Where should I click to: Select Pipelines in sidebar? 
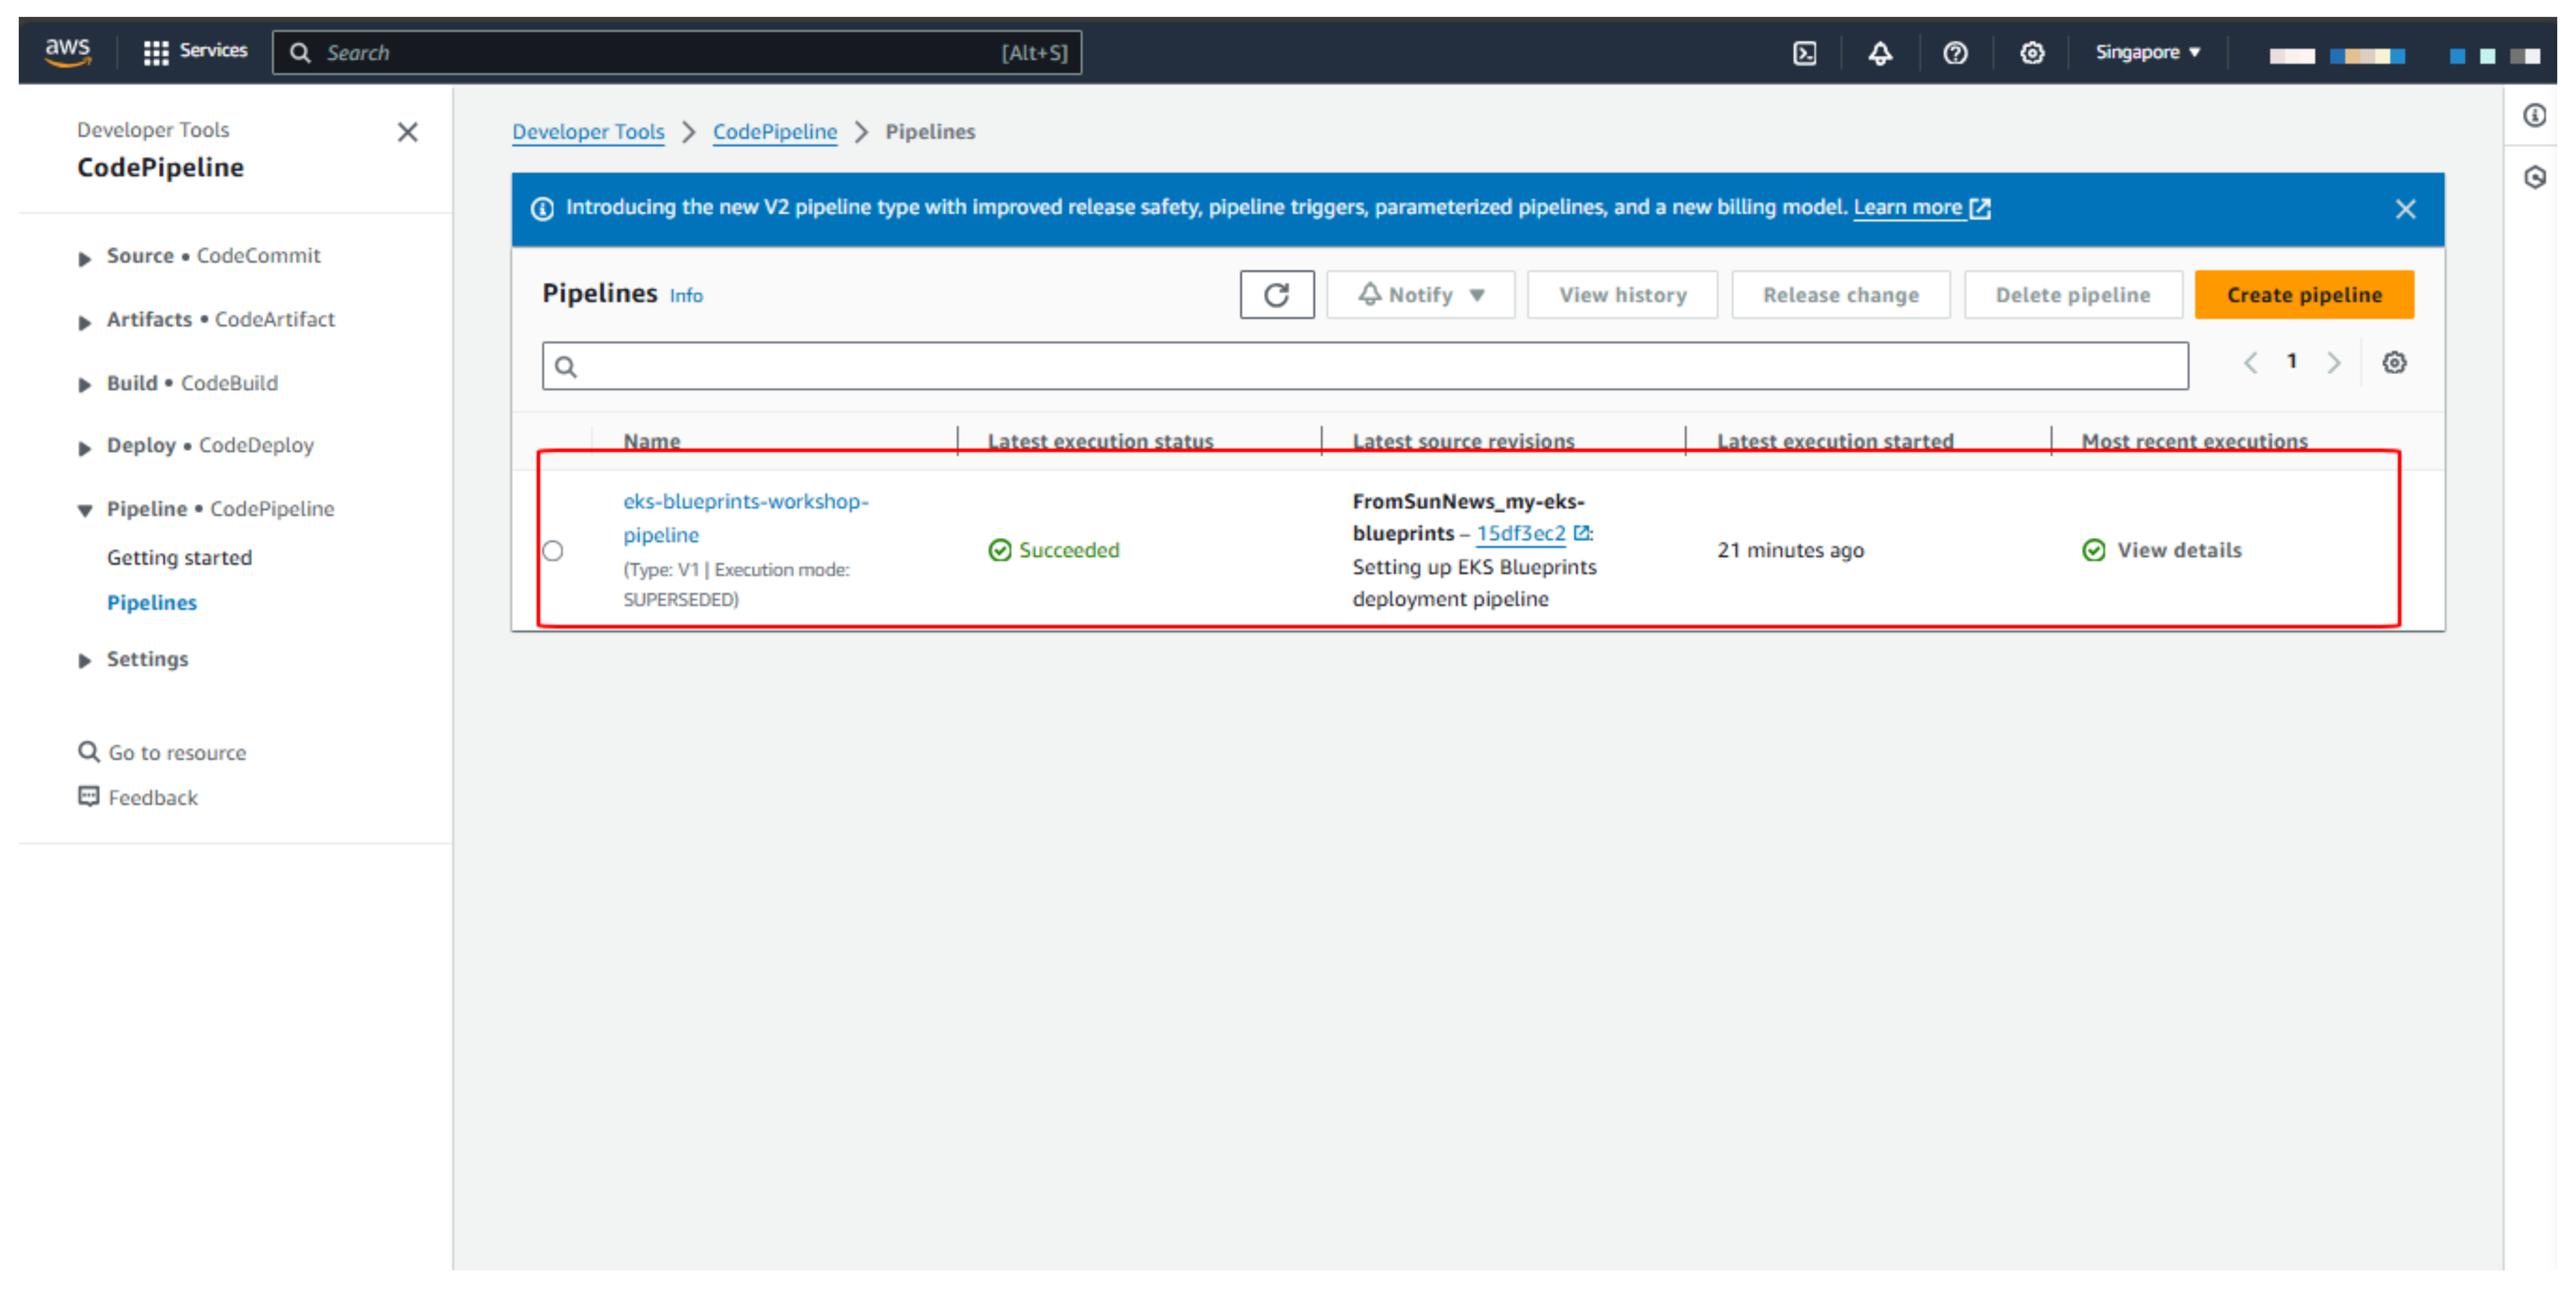152,603
